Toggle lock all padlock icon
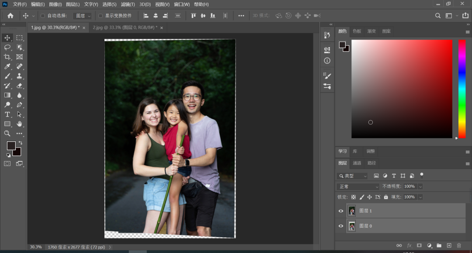472x253 pixels. click(386, 197)
